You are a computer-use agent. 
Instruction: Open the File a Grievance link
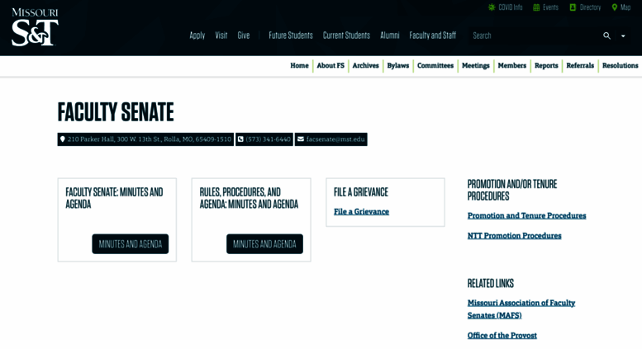tap(361, 212)
